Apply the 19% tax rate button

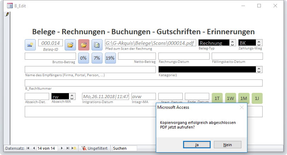(x=110, y=58)
